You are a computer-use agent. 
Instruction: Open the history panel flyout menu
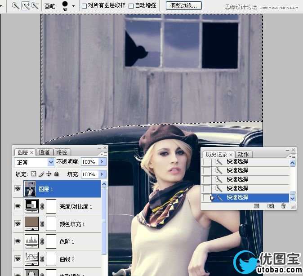click(x=292, y=156)
